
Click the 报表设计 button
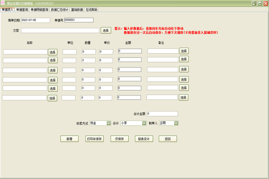144,139
